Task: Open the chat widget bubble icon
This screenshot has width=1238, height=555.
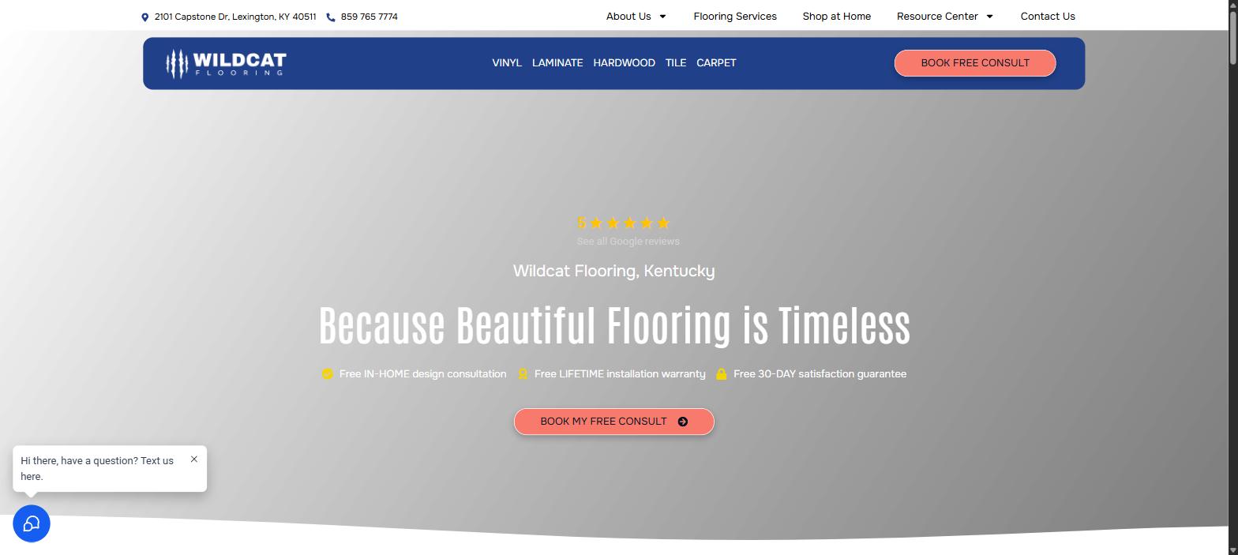Action: (32, 523)
